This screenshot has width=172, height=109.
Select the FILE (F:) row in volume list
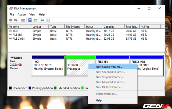[17, 35]
